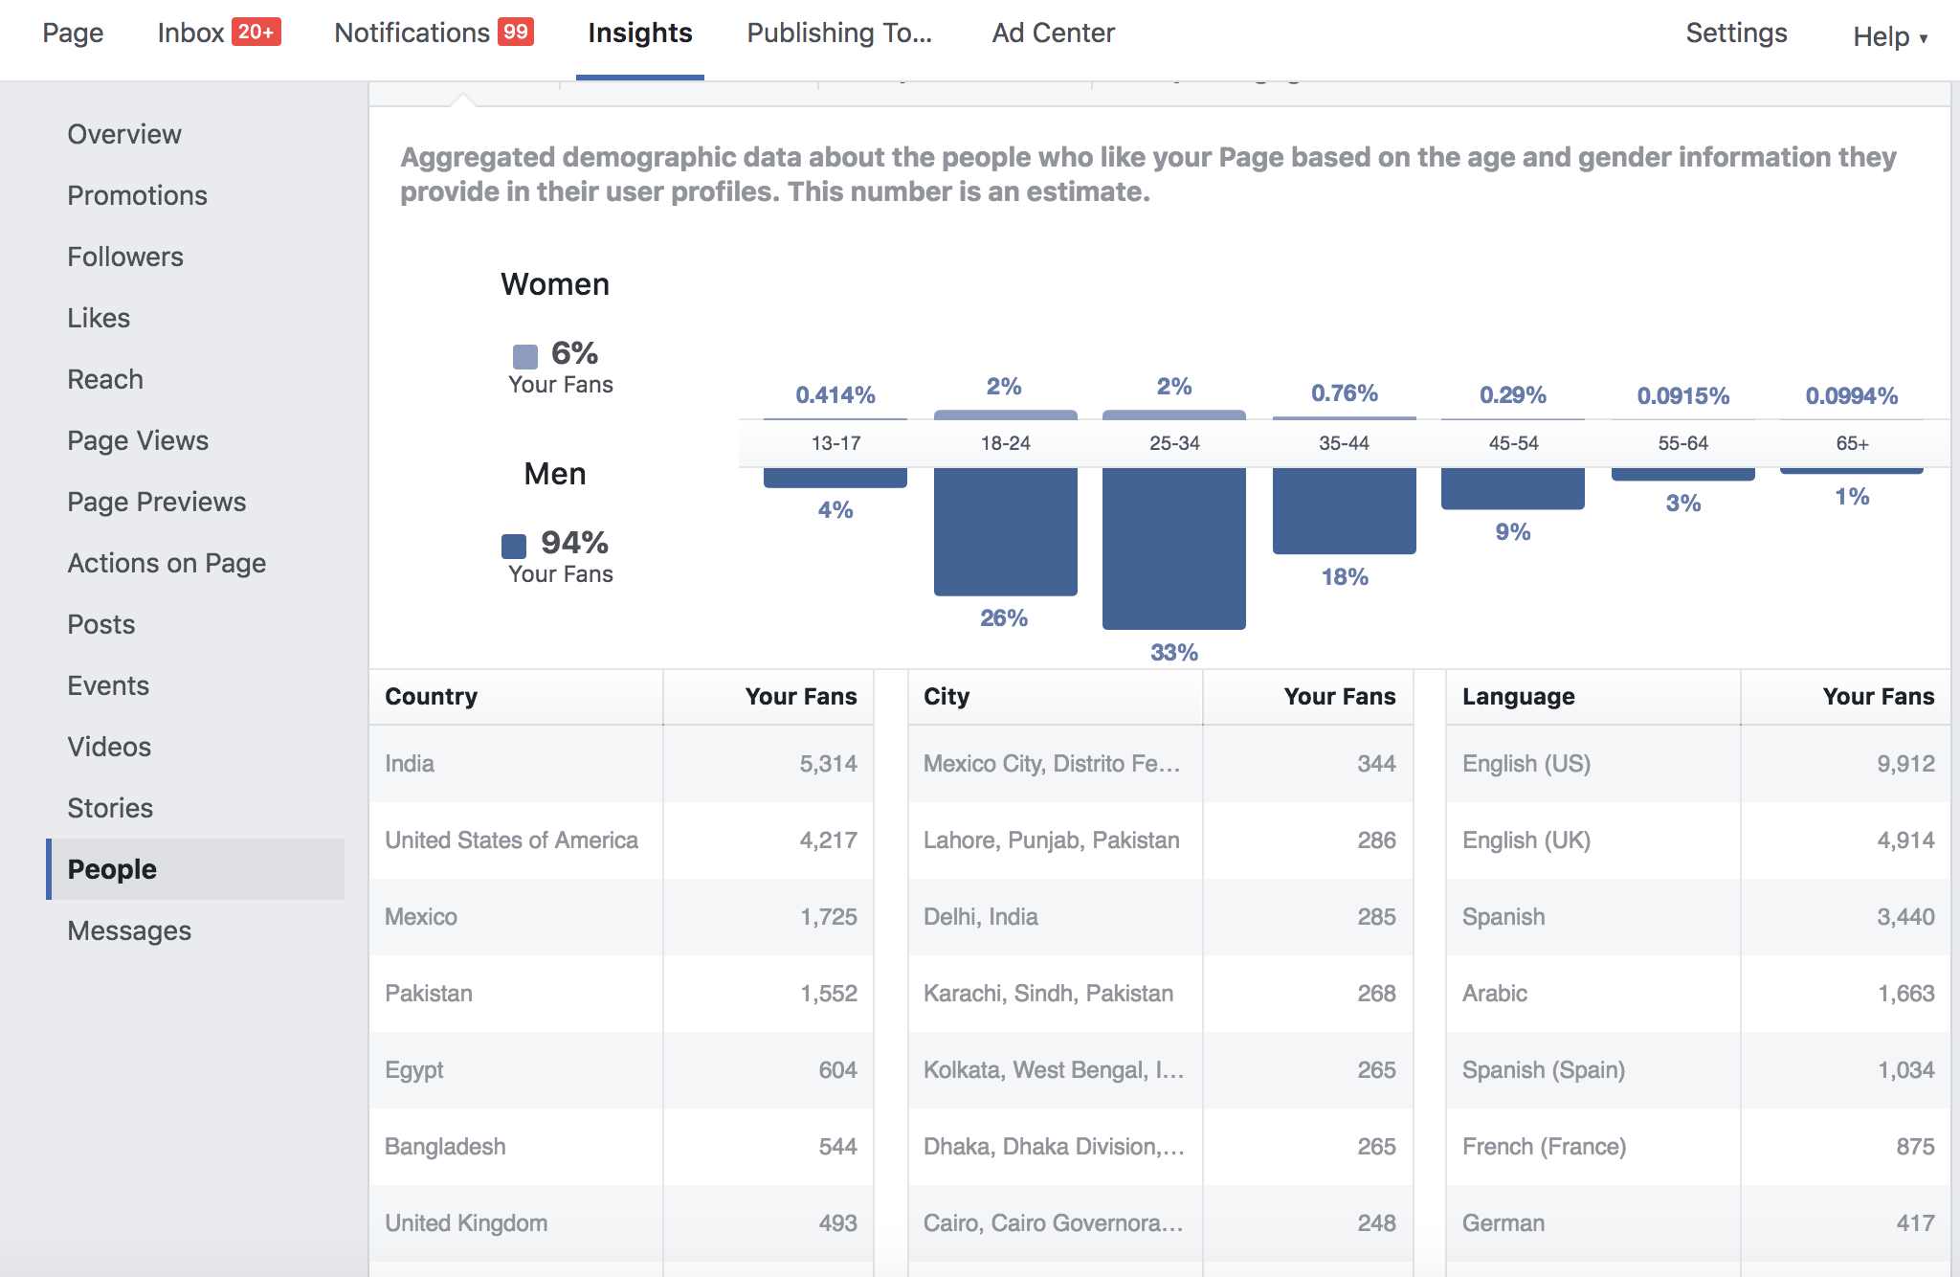Expand the Help dropdown menu

[1890, 36]
